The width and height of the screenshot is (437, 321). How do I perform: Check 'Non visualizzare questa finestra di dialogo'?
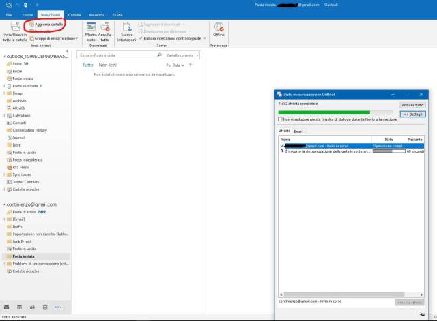(281, 119)
